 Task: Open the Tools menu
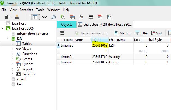point(40,10)
